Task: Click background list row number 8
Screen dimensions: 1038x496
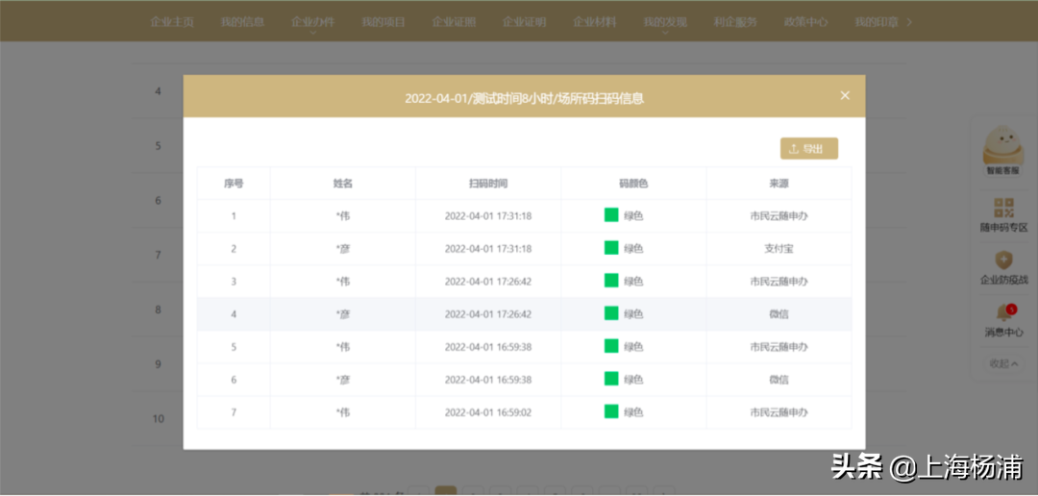Action: (x=159, y=310)
